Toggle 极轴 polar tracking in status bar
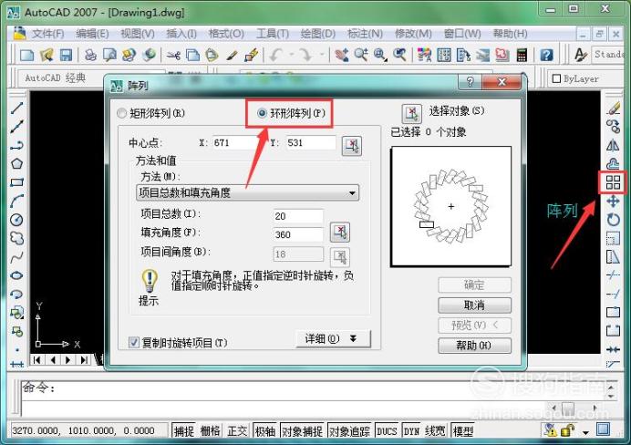 coord(265,431)
